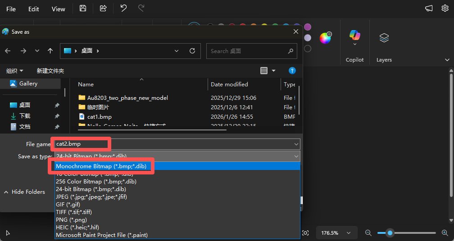The width and height of the screenshot is (454, 241).
Task: Click the pin icon beside 下载
Action: [x=57, y=116]
